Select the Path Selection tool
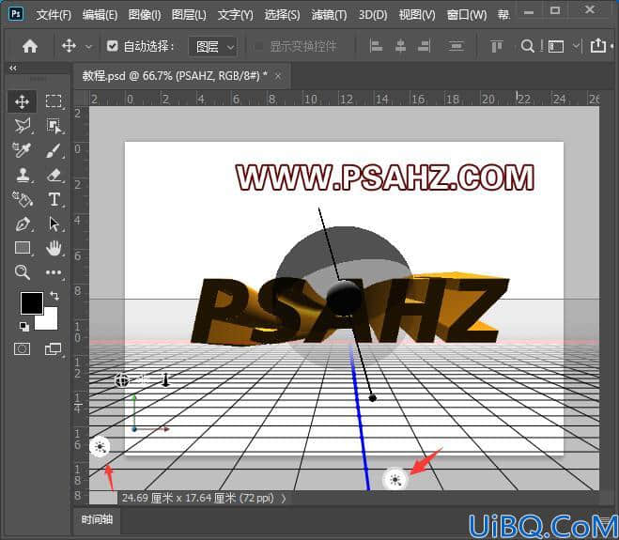The width and height of the screenshot is (619, 540). coord(54,224)
